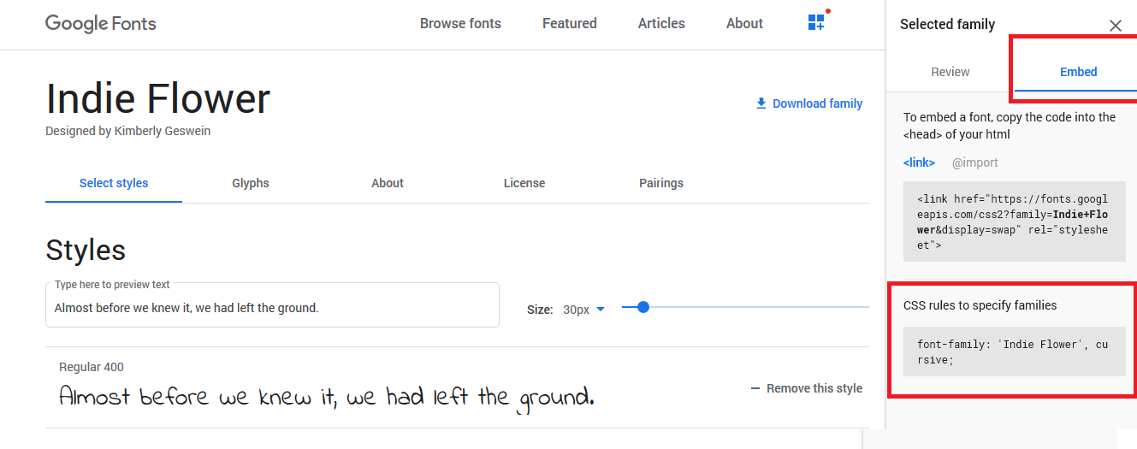The image size is (1137, 449).
Task: Click the font size slider handle
Action: tap(643, 307)
